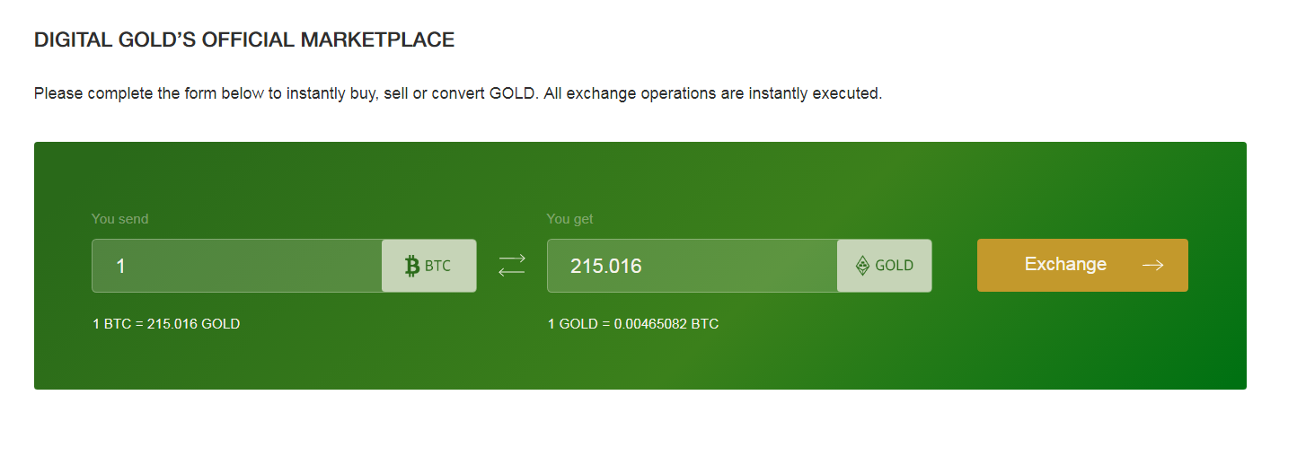Click the "BTC" text beside the Bitcoin icon

[x=438, y=266]
